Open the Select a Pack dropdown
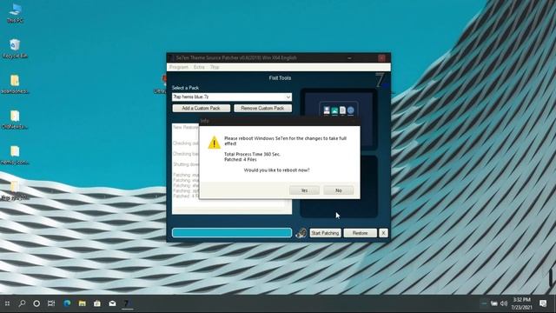 (x=232, y=97)
